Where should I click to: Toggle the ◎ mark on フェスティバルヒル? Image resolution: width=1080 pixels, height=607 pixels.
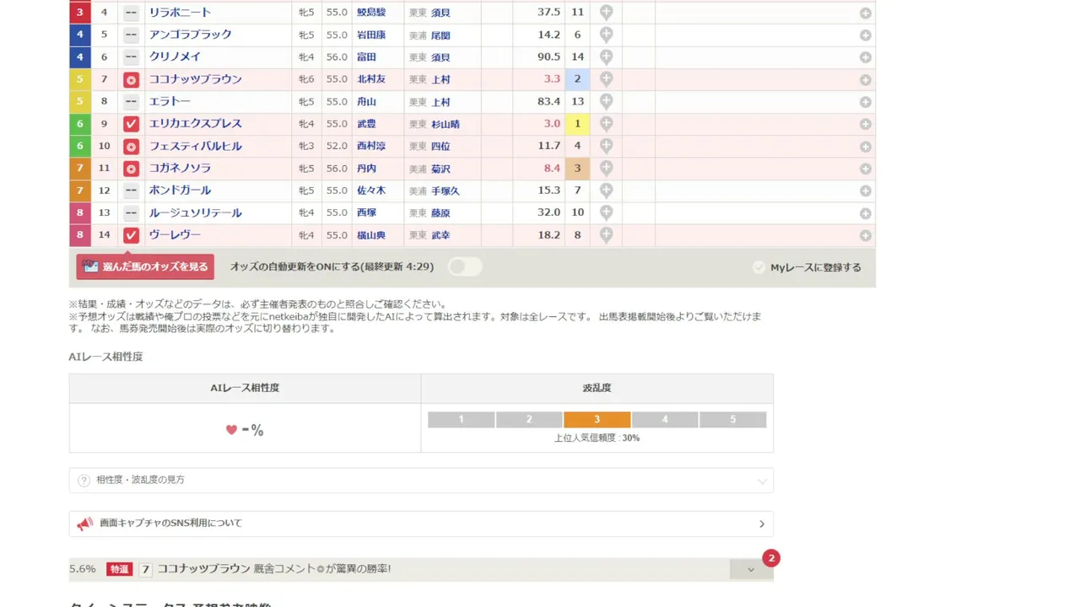tap(131, 146)
